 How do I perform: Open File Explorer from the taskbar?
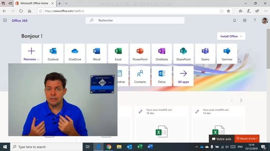click(x=119, y=147)
